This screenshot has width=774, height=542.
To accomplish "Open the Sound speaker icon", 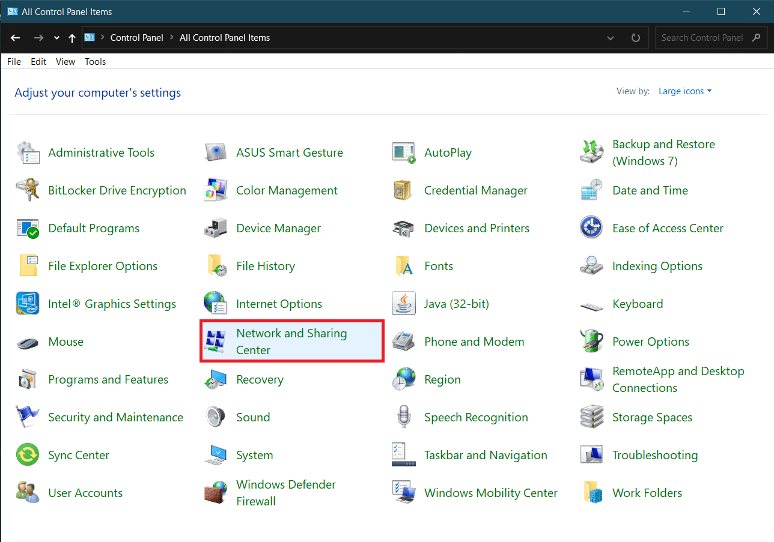I will pos(216,417).
